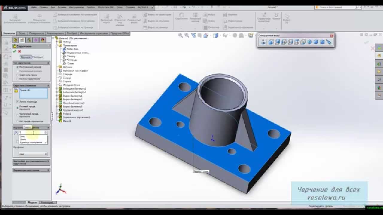Collapse the Скруглить элементы section
Screen dimensions: 383x215
coord(48,85)
